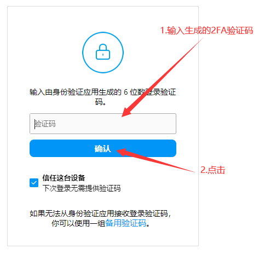Click the 6 位数 instruction text line

point(103,92)
